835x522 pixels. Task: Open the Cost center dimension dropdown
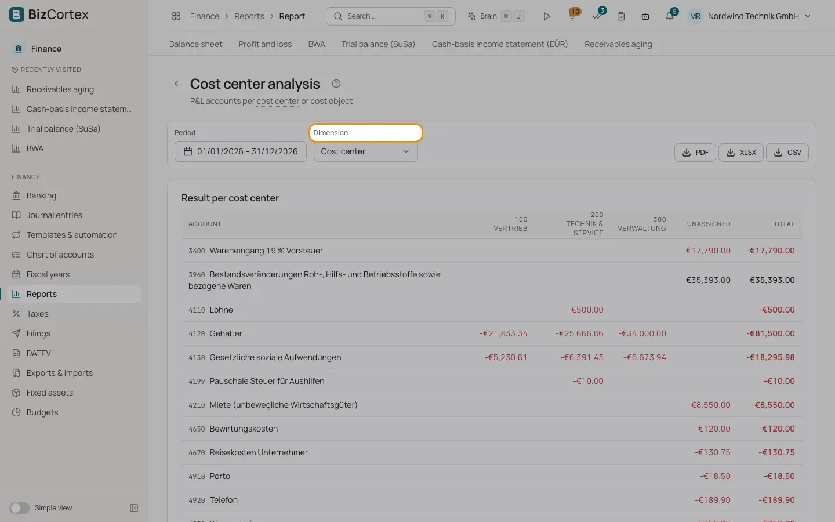[365, 151]
